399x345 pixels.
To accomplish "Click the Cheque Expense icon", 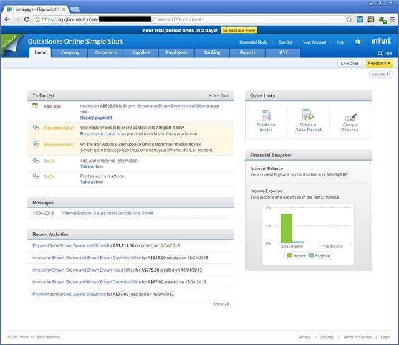I will point(350,117).
